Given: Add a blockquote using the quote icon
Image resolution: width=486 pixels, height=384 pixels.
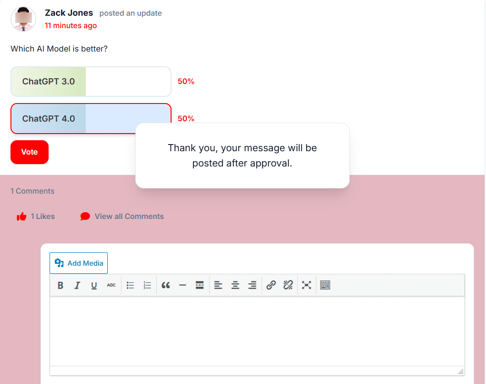Looking at the screenshot, I should pyautogui.click(x=166, y=285).
